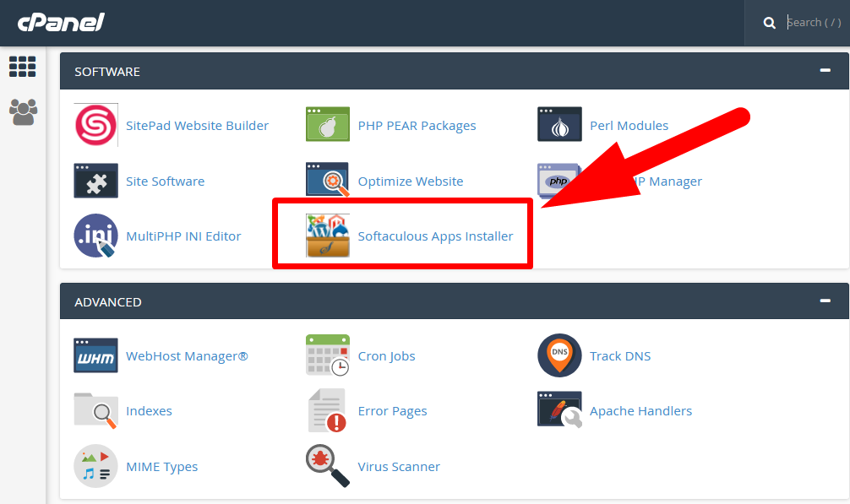Image resolution: width=850 pixels, height=504 pixels.
Task: Open the Perl Modules link
Action: 629,126
